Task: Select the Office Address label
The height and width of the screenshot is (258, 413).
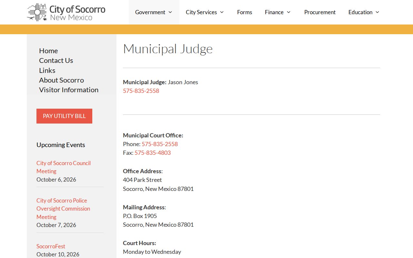Action: (142, 171)
